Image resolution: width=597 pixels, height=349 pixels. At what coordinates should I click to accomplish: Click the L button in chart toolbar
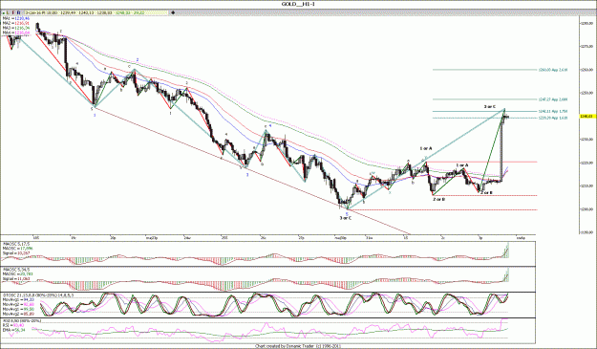tap(8, 12)
